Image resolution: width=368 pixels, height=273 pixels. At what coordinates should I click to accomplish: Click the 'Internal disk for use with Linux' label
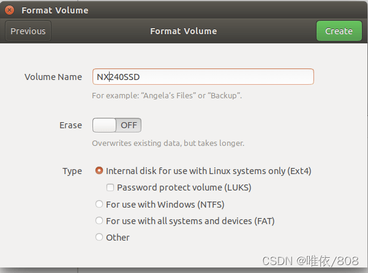point(208,171)
